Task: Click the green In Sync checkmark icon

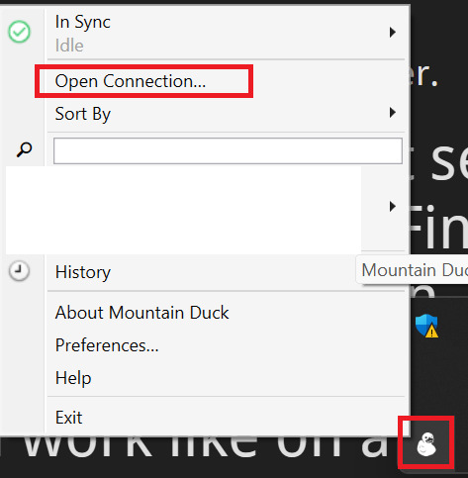Action: point(19,32)
